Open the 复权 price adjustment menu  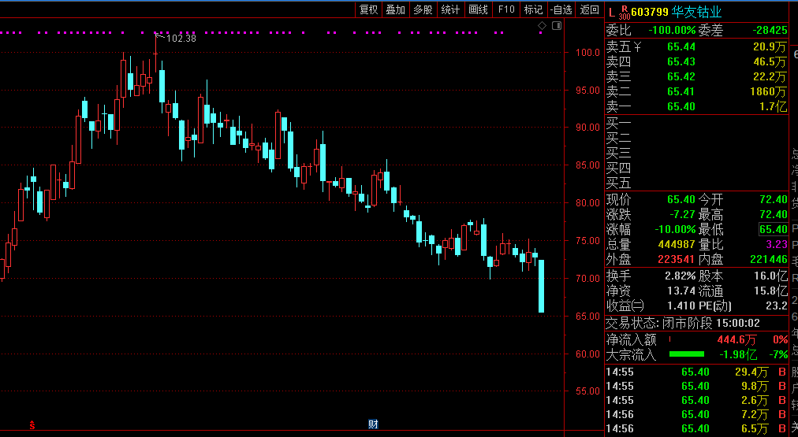(369, 9)
